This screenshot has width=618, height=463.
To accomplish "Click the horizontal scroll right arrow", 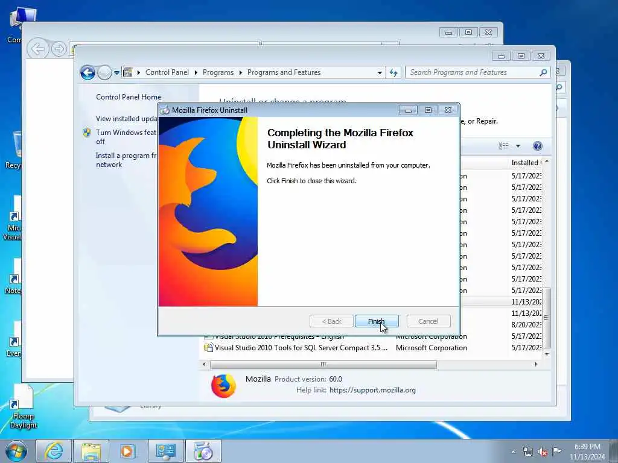I will coord(536,365).
